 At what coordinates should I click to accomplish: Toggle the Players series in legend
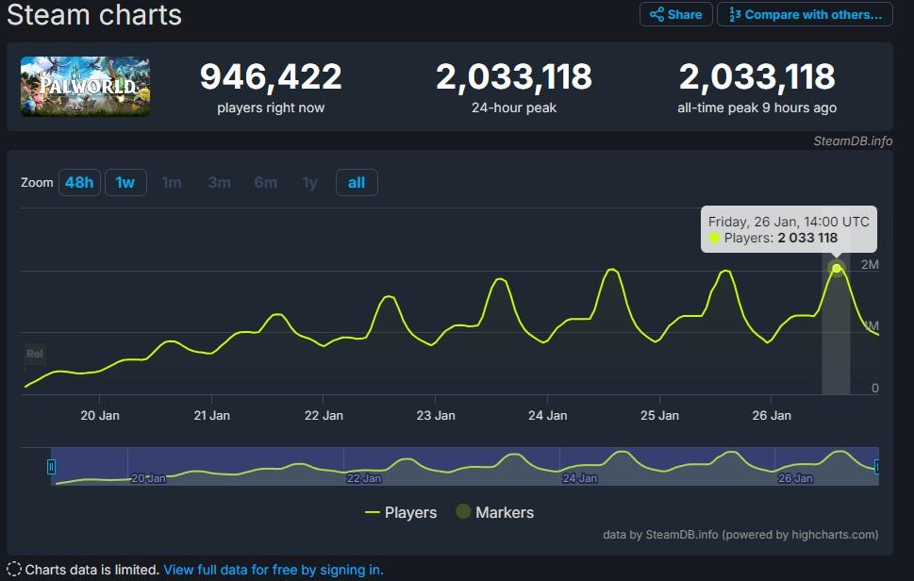[x=401, y=513]
